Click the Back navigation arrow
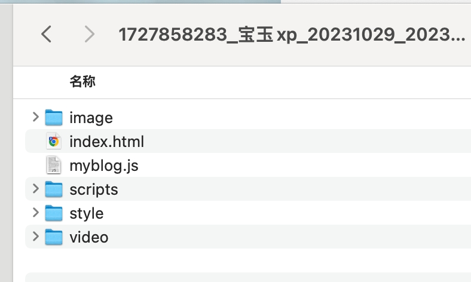Screen dimensions: 471x282 pos(47,34)
